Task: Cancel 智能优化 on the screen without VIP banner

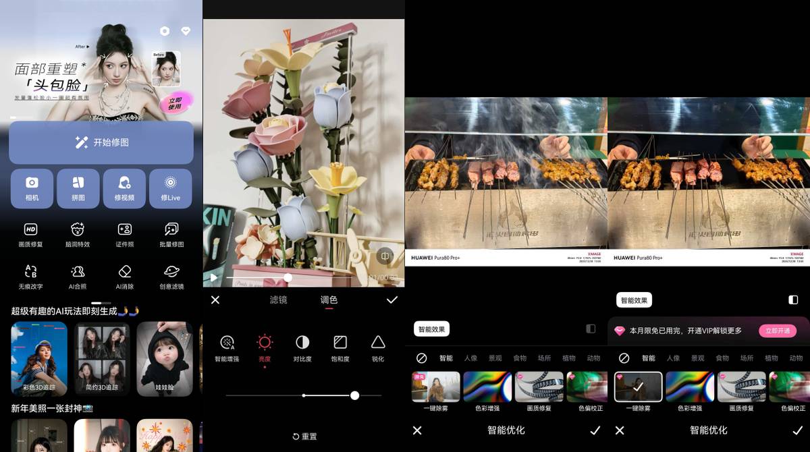Action: 417,430
